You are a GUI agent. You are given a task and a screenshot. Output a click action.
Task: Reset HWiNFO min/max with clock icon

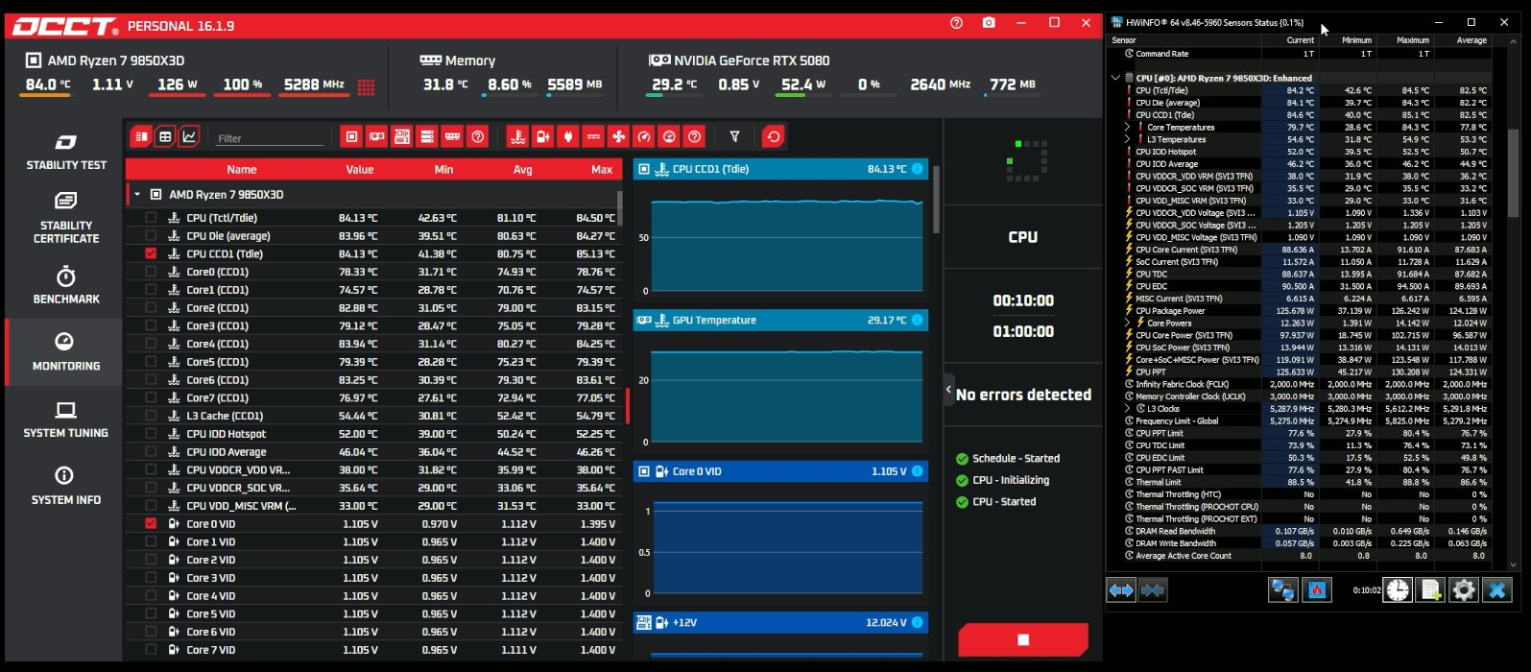pos(1399,590)
